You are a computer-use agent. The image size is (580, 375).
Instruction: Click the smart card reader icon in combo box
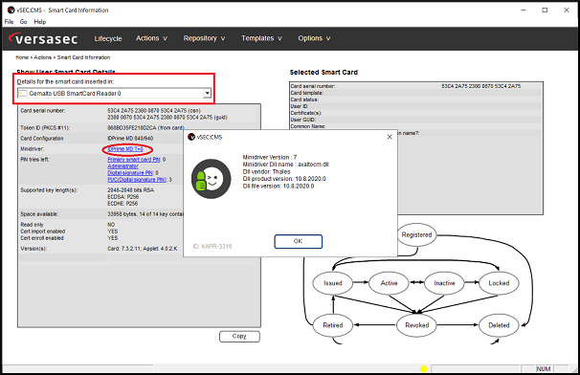[23, 94]
